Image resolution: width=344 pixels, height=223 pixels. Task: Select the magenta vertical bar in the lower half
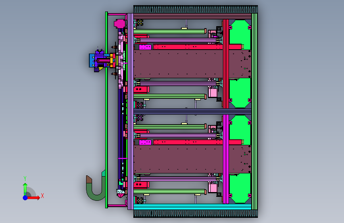click(x=226, y=159)
